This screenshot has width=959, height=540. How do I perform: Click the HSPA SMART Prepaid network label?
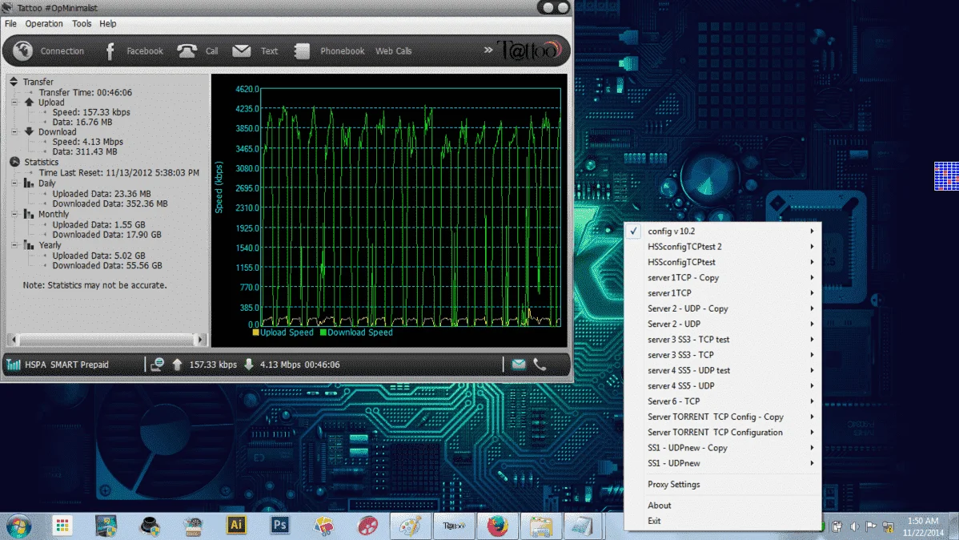[x=66, y=365]
